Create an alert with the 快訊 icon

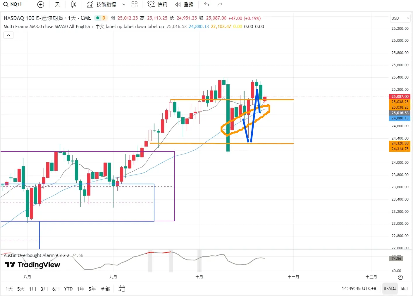coord(157,4)
